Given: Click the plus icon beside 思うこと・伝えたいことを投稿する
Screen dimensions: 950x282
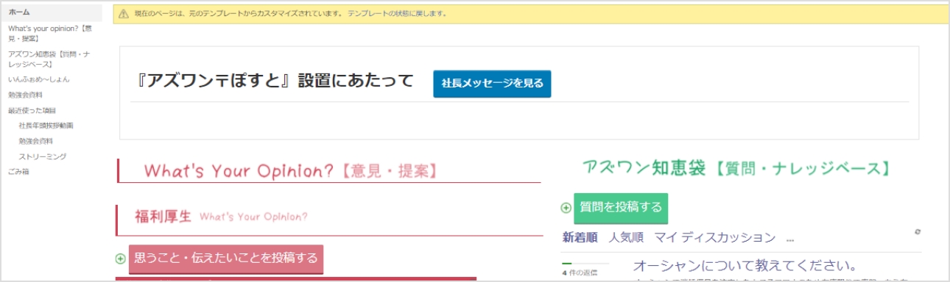Looking at the screenshot, I should tap(120, 258).
